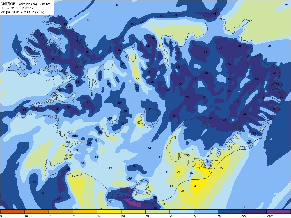This screenshot has height=218, width=291.
Task: Click the '60' humidity value on the map
Action: click(x=163, y=204)
